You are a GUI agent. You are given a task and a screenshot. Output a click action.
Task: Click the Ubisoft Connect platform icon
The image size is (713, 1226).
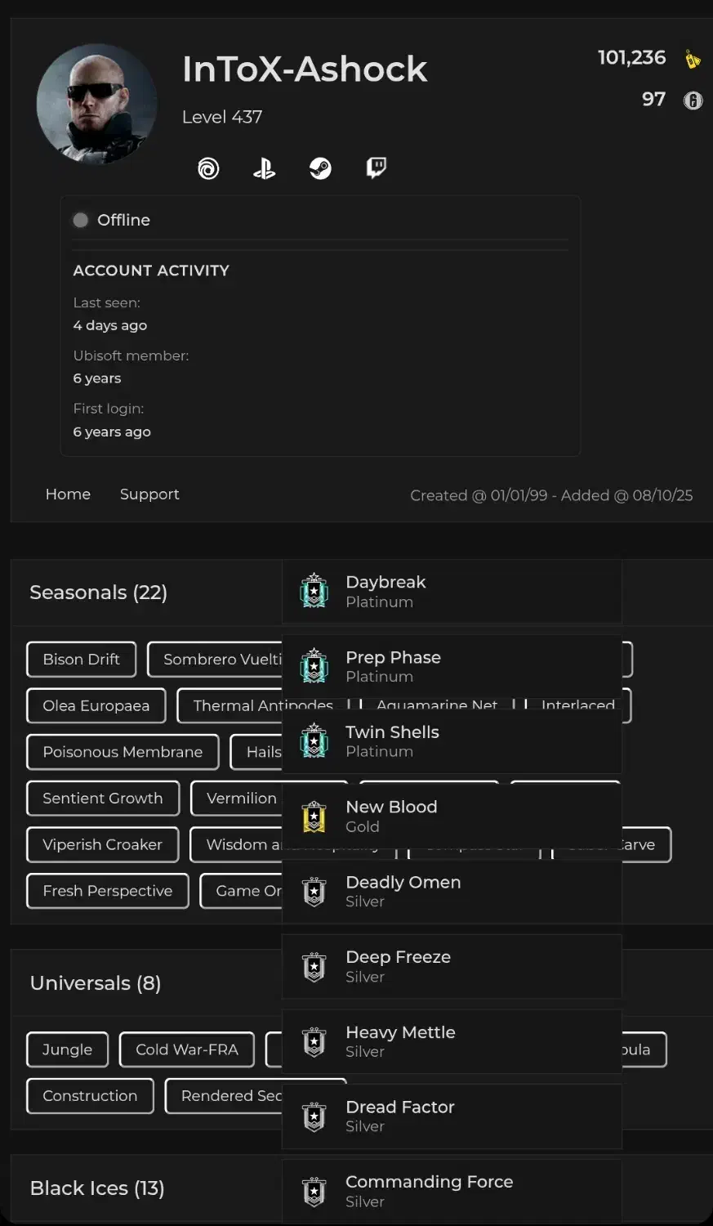208,168
